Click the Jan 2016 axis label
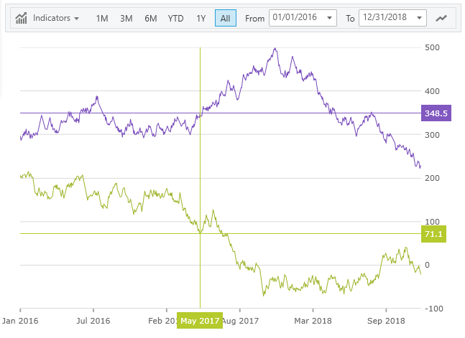Image resolution: width=465 pixels, height=338 pixels. (20, 320)
